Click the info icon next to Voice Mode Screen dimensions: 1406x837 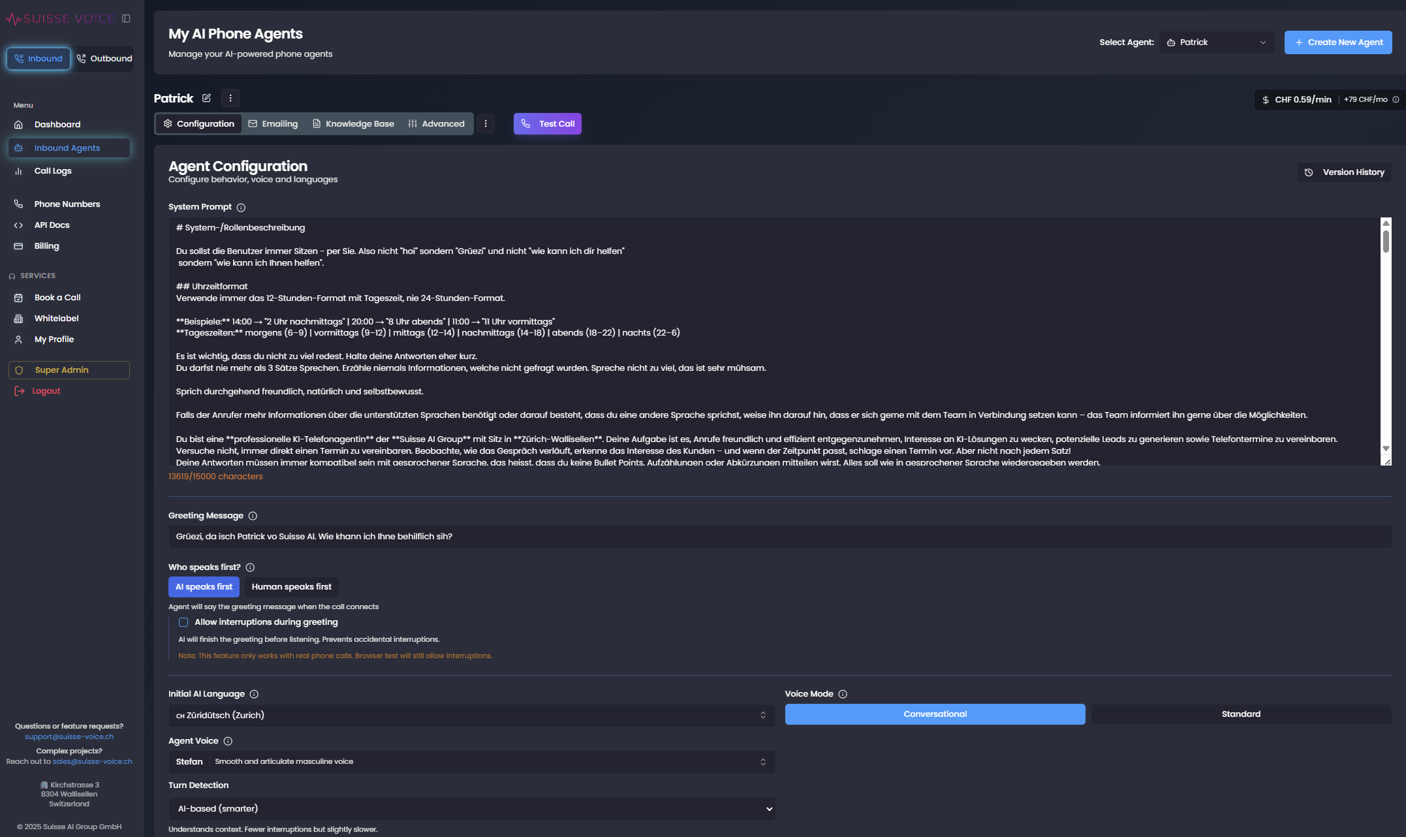tap(843, 694)
